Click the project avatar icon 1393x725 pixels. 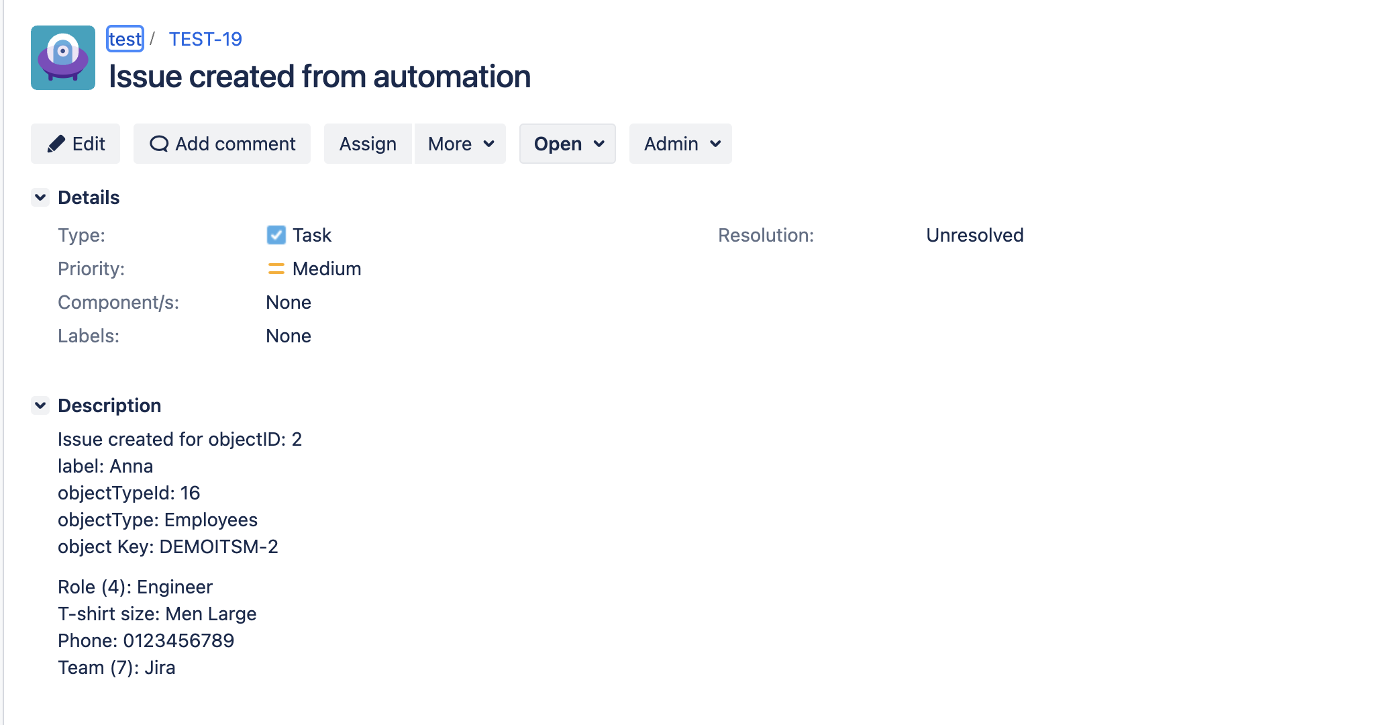(x=63, y=58)
